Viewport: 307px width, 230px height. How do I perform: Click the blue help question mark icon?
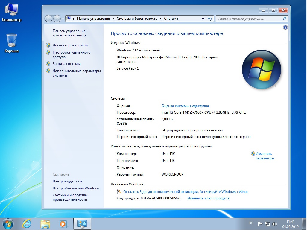point(285,27)
